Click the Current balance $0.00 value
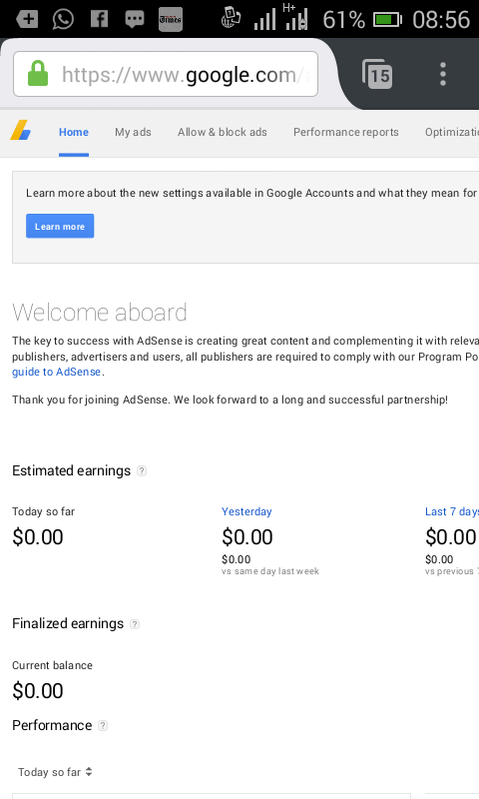Viewport: 479px width, 799px height. point(38,691)
